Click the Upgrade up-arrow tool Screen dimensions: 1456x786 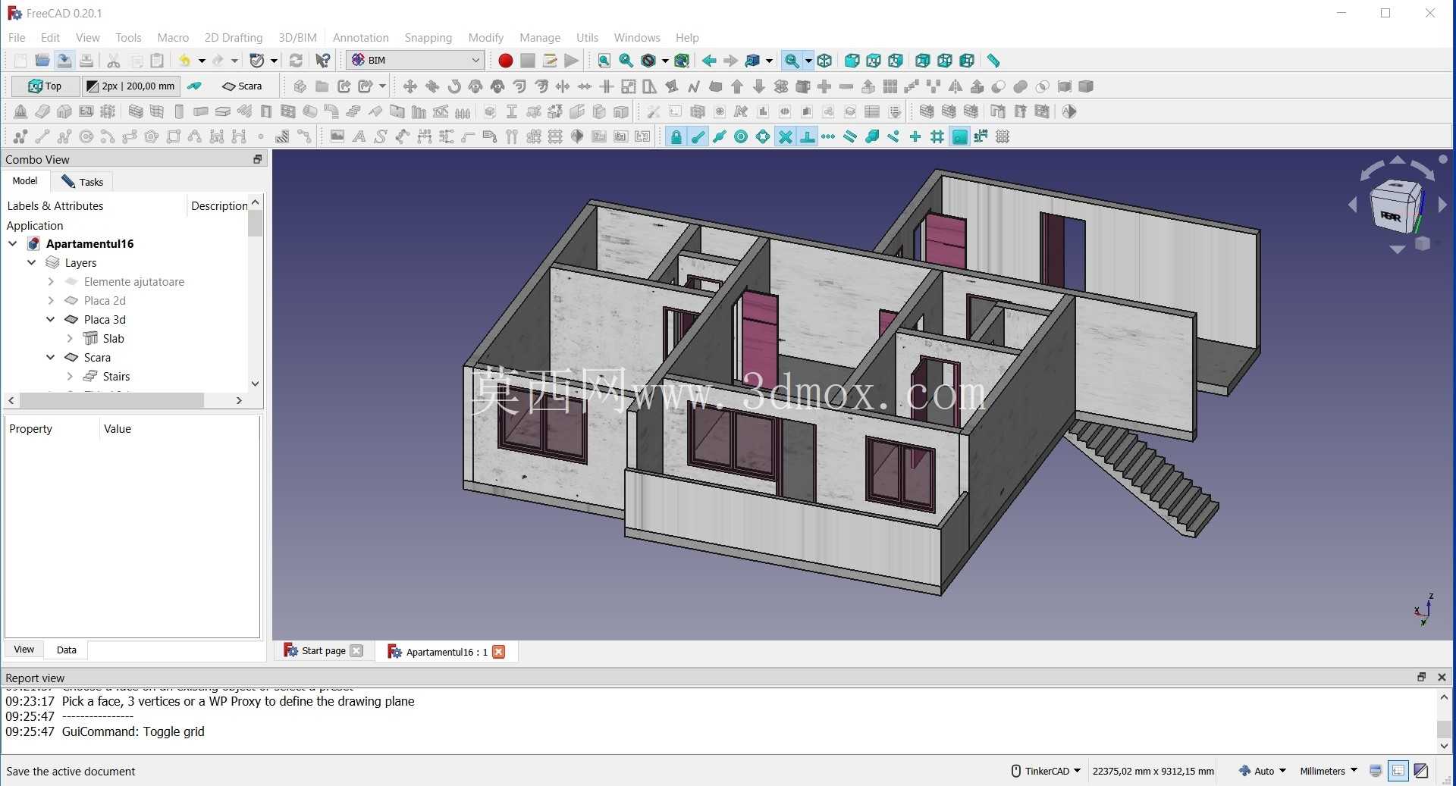pos(737,86)
